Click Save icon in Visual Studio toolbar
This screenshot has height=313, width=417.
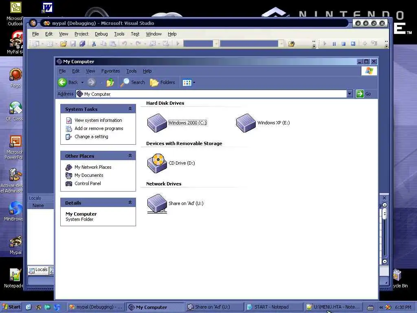point(73,44)
